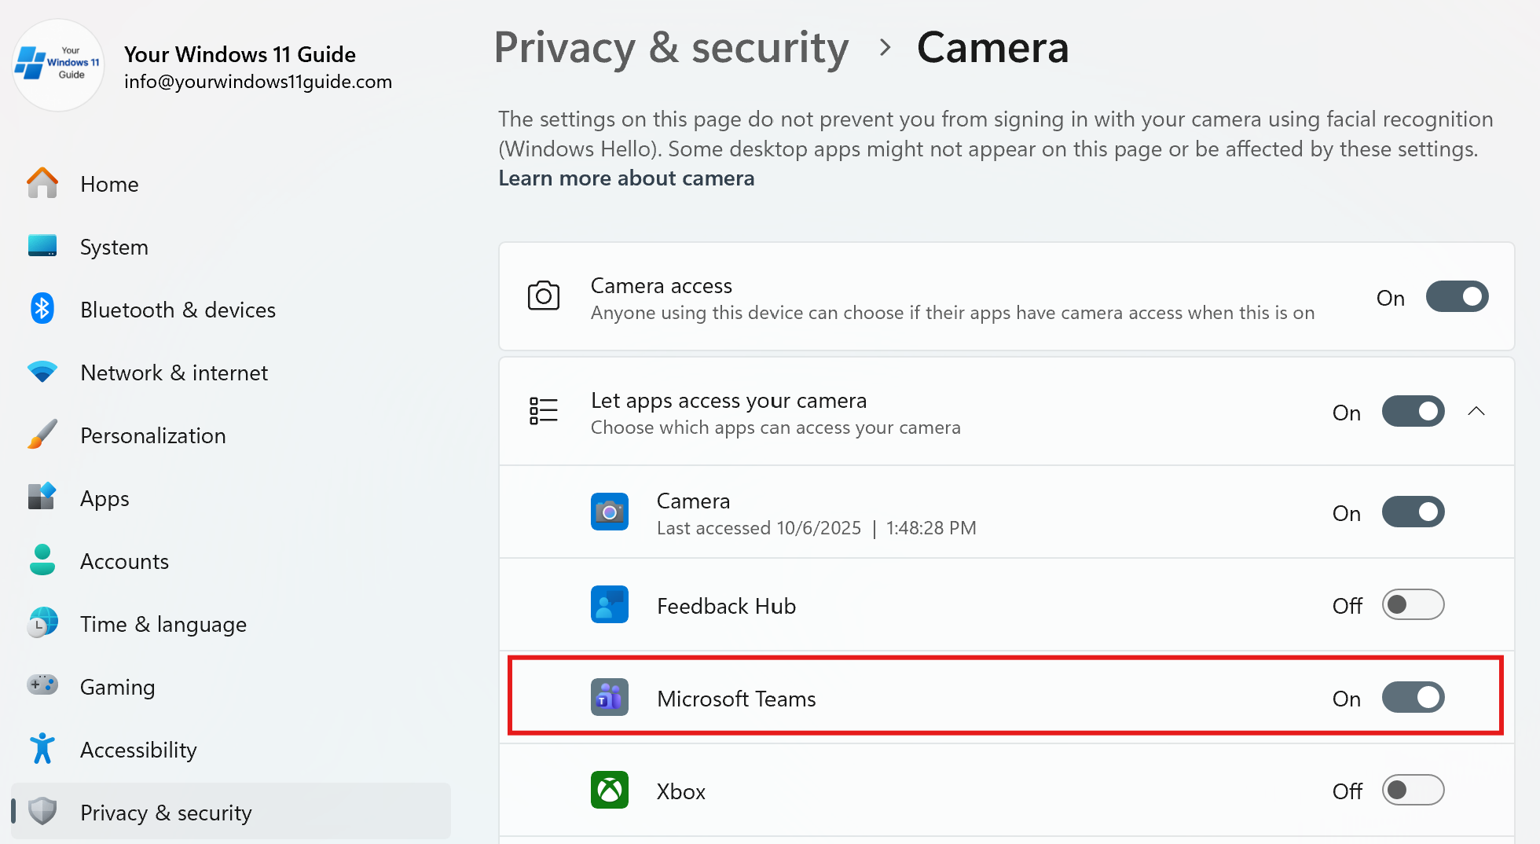This screenshot has width=1540, height=844.
Task: Click the Accessibility figure icon
Action: [42, 749]
